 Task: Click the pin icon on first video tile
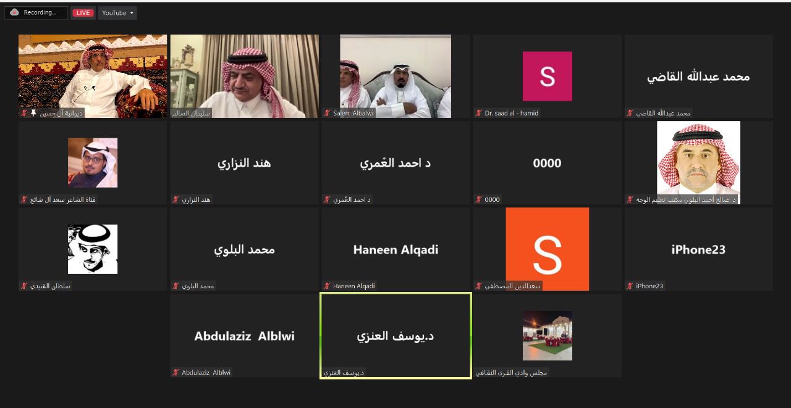pyautogui.click(x=33, y=113)
